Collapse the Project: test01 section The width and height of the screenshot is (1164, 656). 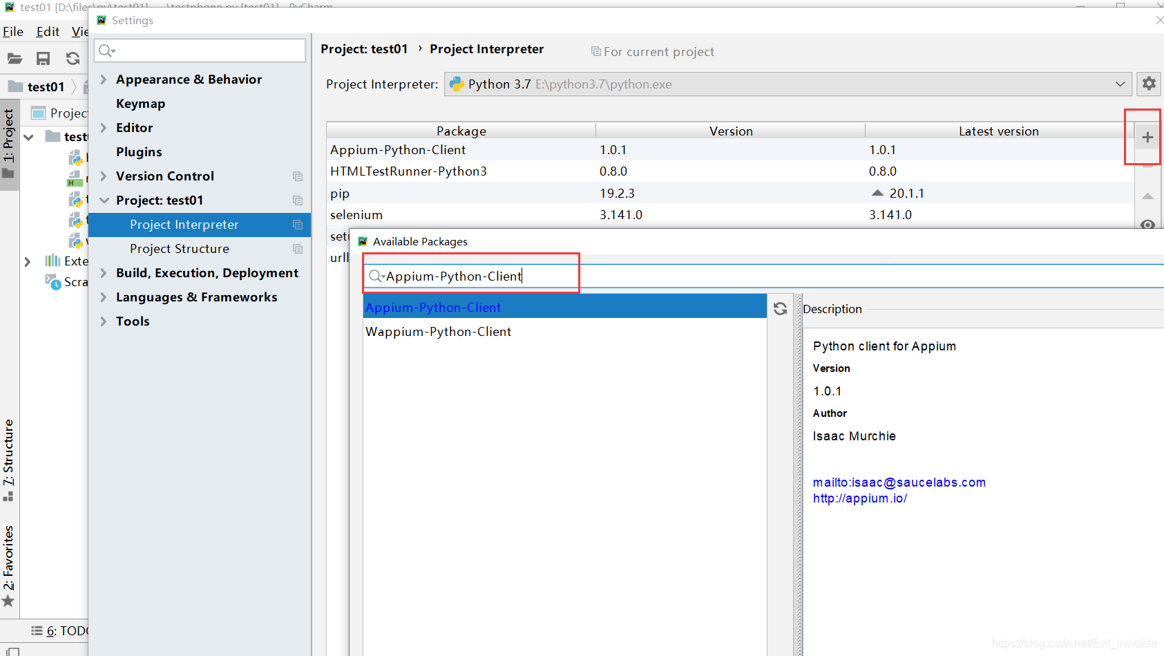104,200
